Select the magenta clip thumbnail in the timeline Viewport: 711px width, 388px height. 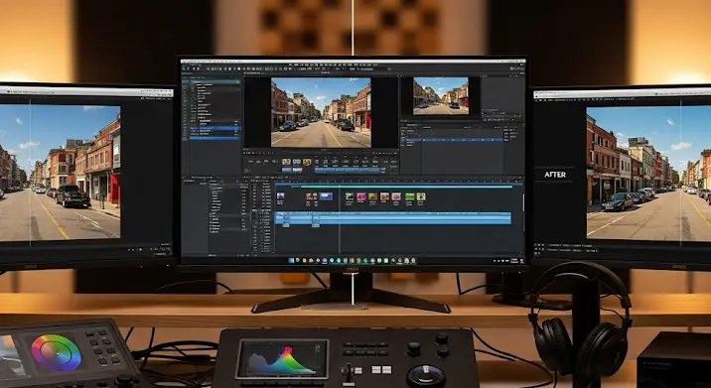click(x=360, y=196)
